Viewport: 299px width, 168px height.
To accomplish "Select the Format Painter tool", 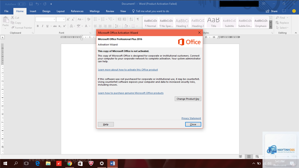I will pyautogui.click(x=21, y=28).
